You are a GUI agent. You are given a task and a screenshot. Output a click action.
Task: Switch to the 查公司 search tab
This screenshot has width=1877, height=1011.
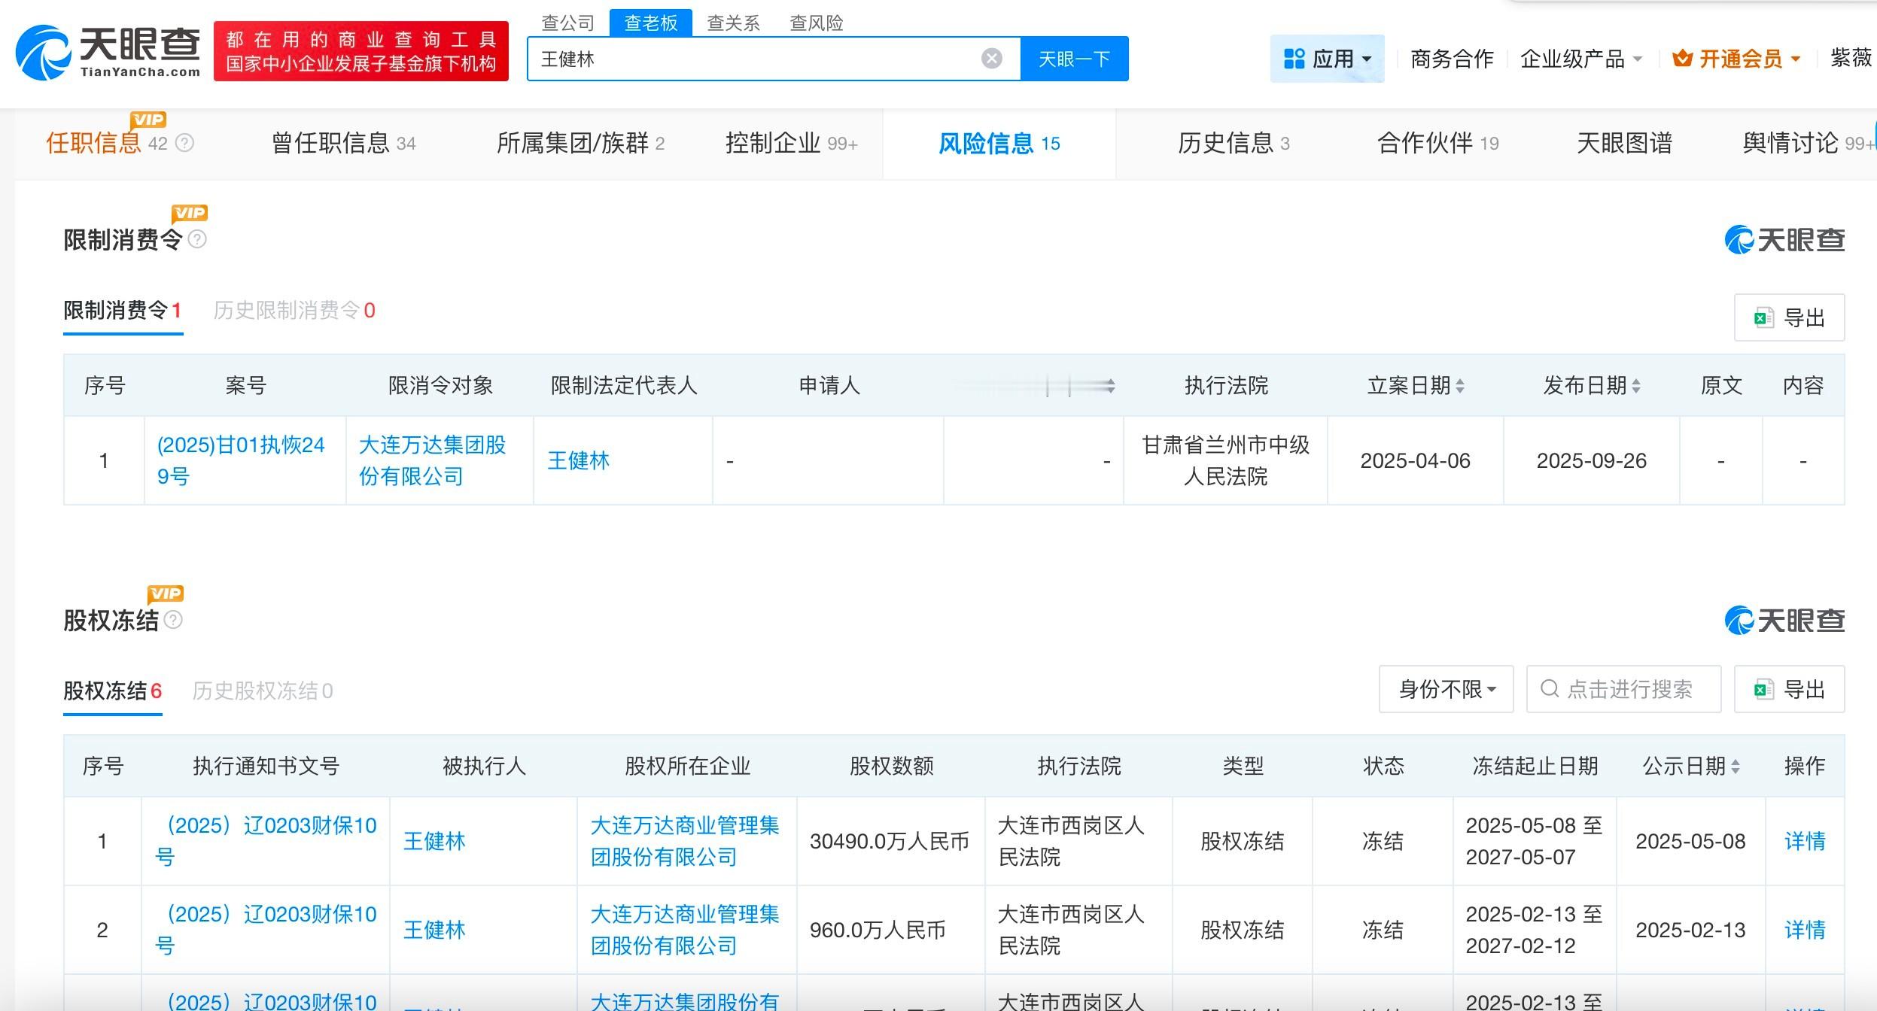tap(568, 23)
